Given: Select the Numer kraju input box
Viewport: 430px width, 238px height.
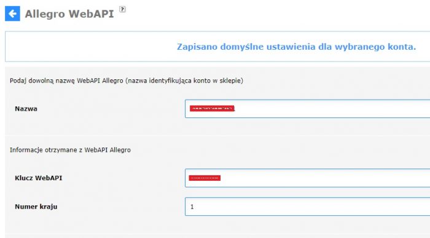Looking at the screenshot, I should [x=307, y=207].
